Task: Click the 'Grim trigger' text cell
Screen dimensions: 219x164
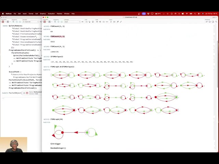Action: click(x=55, y=143)
